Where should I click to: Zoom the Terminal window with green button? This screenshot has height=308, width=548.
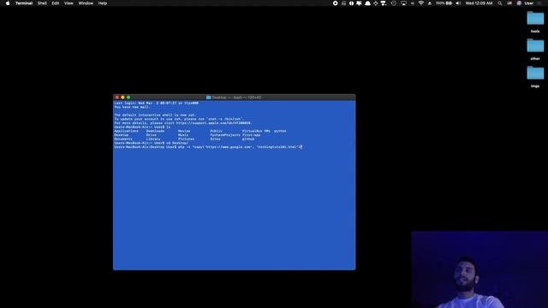(128, 98)
